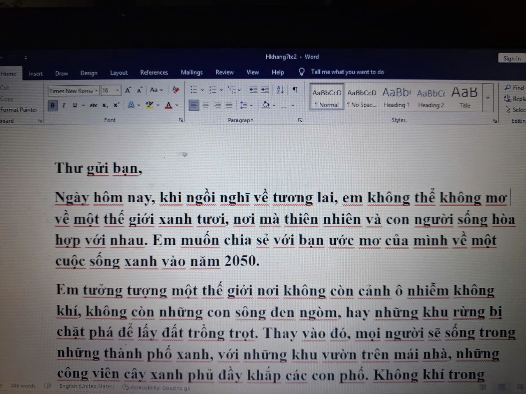Apply the No Spacing style

pyautogui.click(x=362, y=98)
